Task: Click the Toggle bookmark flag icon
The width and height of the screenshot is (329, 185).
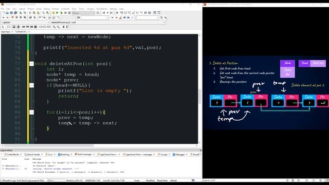Action: point(12,17)
